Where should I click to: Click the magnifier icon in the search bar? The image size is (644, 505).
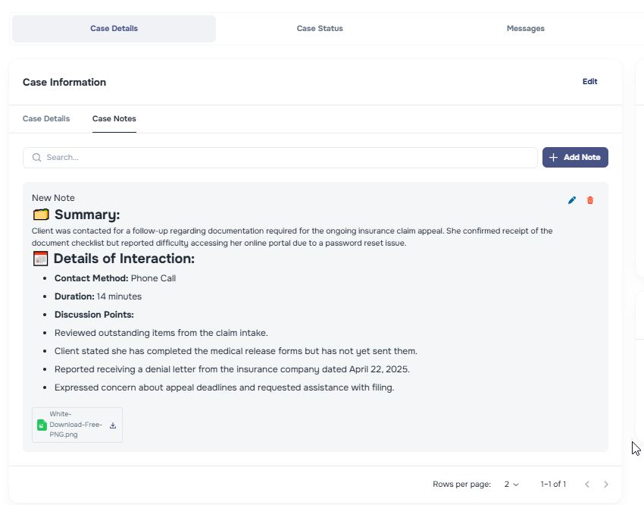tap(36, 158)
